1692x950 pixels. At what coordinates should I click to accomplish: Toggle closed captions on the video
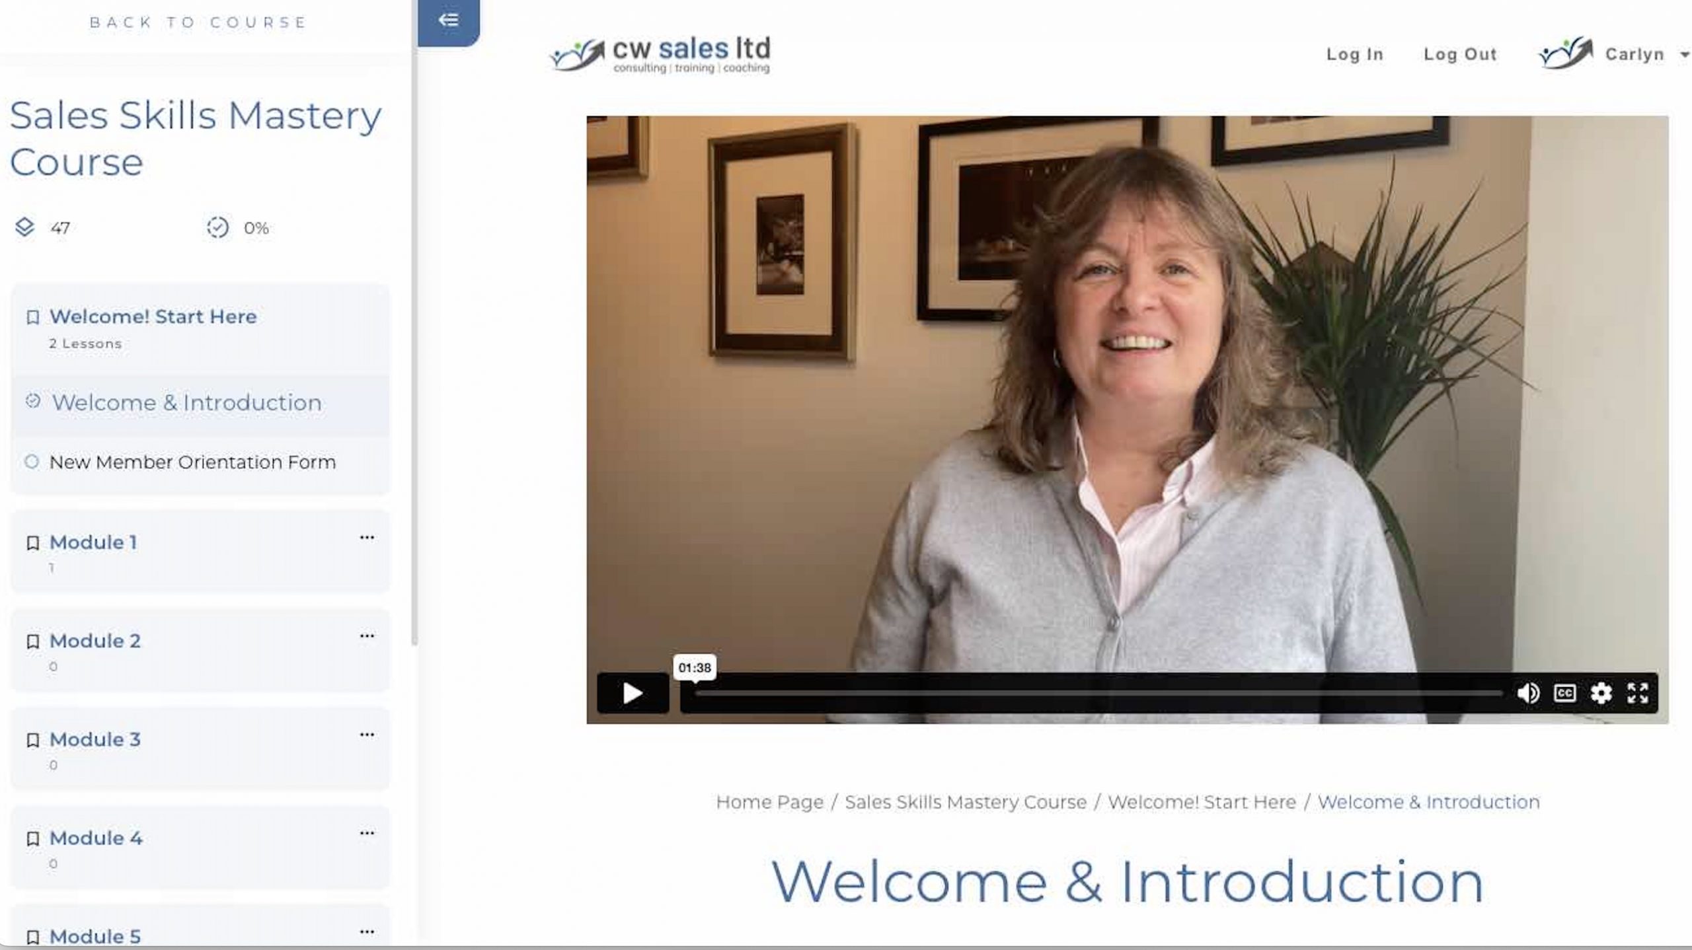click(1564, 693)
